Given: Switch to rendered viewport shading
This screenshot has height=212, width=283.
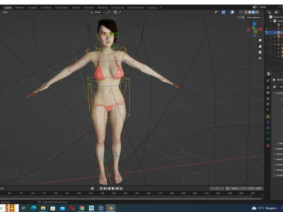Looking at the screenshot, I should click(257, 12).
